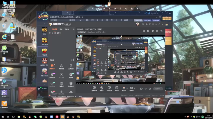
Task: Click the 全屏 1 source row
Action: [x=62, y=33]
